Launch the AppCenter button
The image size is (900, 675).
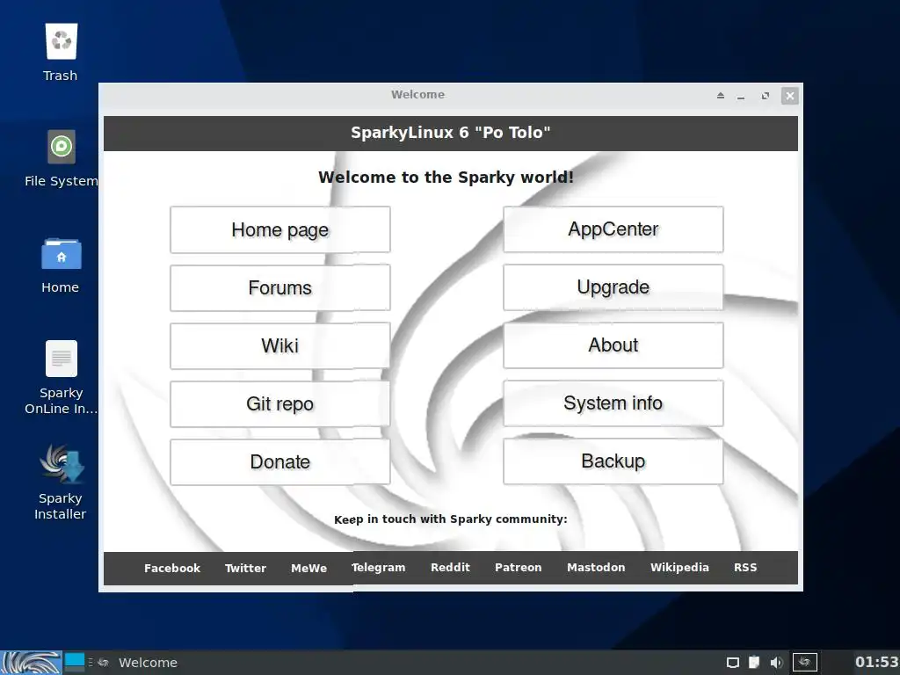coord(613,229)
